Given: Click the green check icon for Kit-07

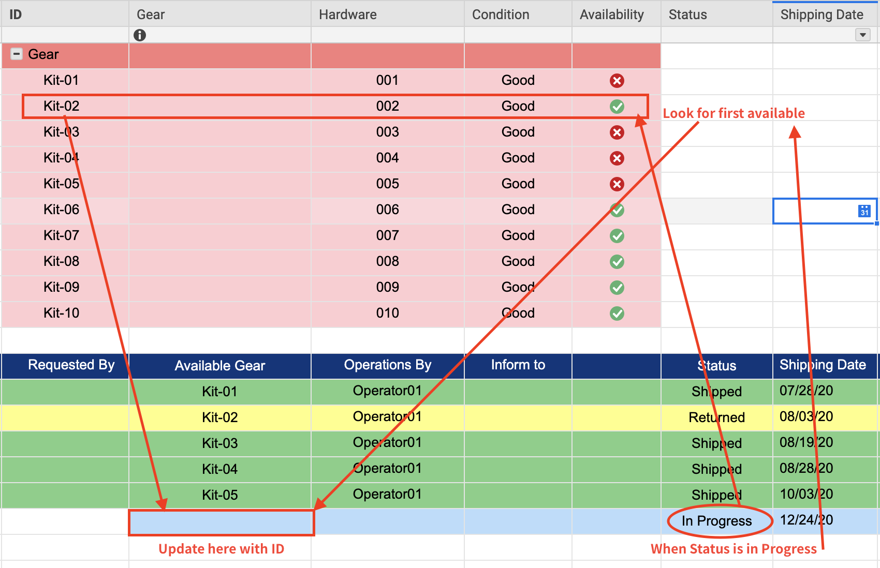Looking at the screenshot, I should coord(616,235).
